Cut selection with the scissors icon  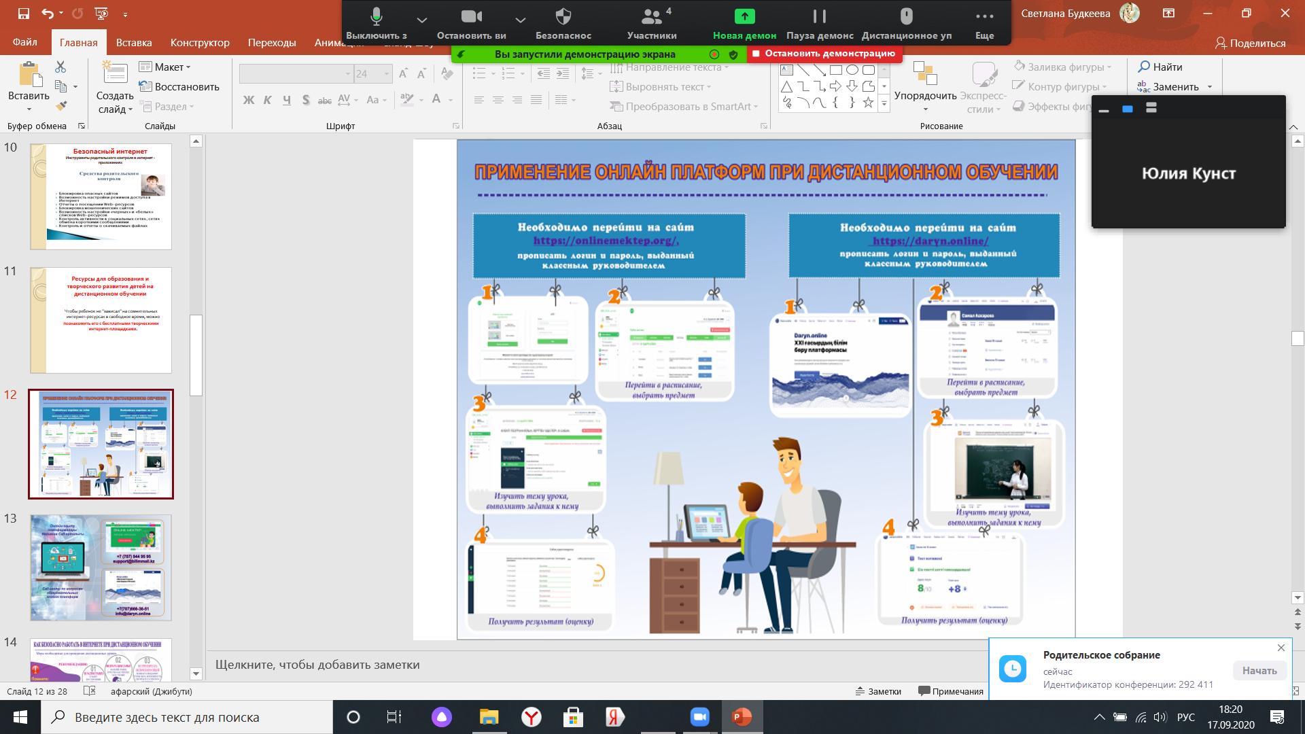[60, 67]
